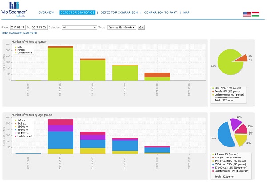Screen dimensions: 267x182
Task: Click the blue 35-56 segment of 03-18 age bar
Action: [61, 140]
